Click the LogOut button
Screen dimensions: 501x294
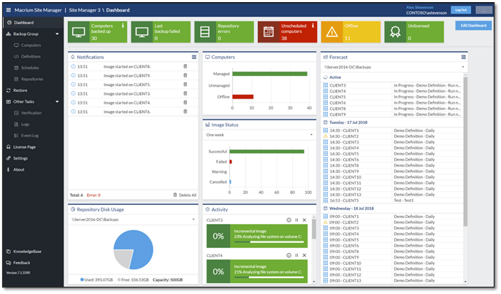click(461, 10)
